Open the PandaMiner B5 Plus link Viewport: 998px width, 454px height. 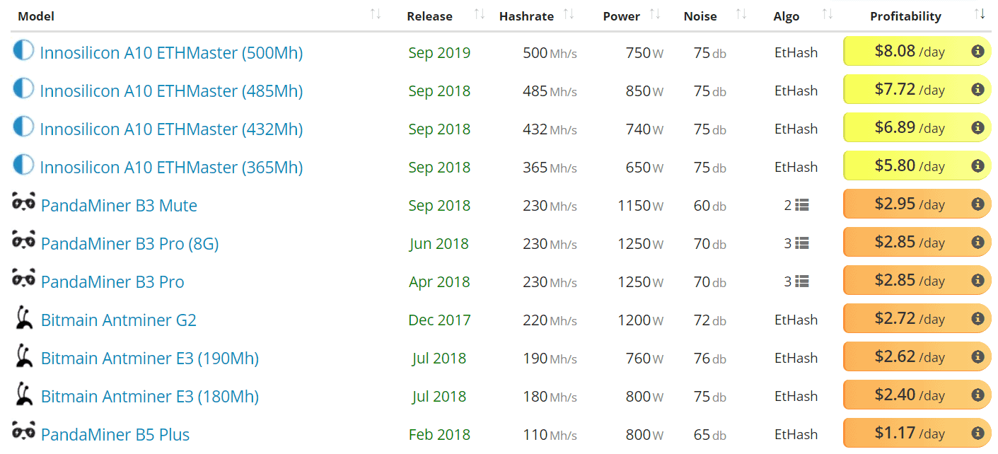pyautogui.click(x=115, y=435)
